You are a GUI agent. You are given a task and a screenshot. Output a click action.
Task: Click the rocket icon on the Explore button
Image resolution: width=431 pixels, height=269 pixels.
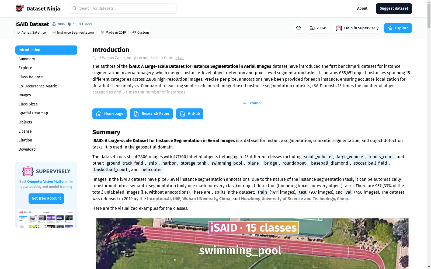(x=390, y=28)
